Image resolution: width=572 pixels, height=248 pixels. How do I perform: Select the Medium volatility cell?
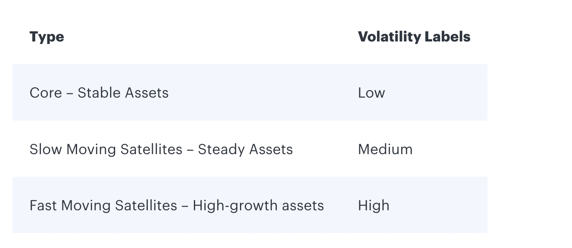point(385,149)
